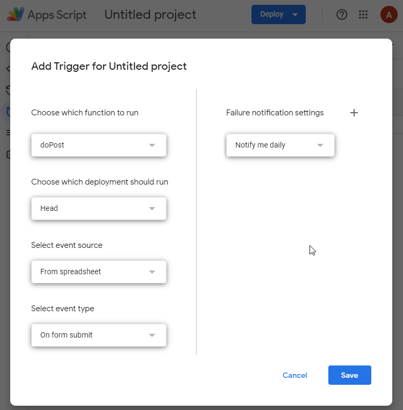Screen dimensions: 403x410
Task: Open the help question mark icon
Action: coord(342,14)
